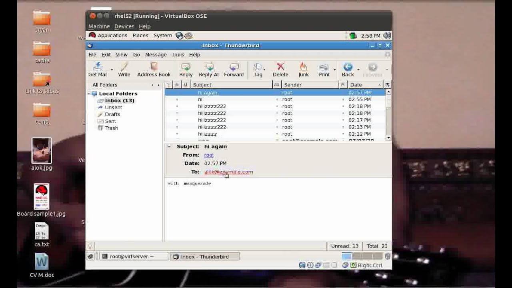This screenshot has width=512, height=288.
Task: Sort messages by Date column
Action: click(365, 85)
